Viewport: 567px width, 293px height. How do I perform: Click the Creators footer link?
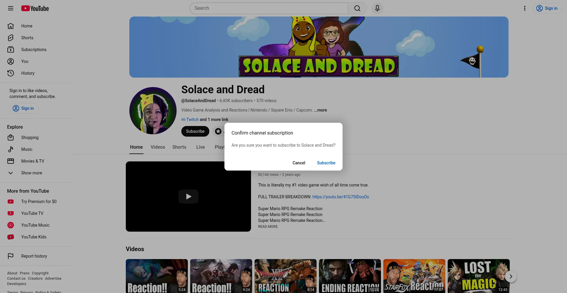pyautogui.click(x=35, y=279)
